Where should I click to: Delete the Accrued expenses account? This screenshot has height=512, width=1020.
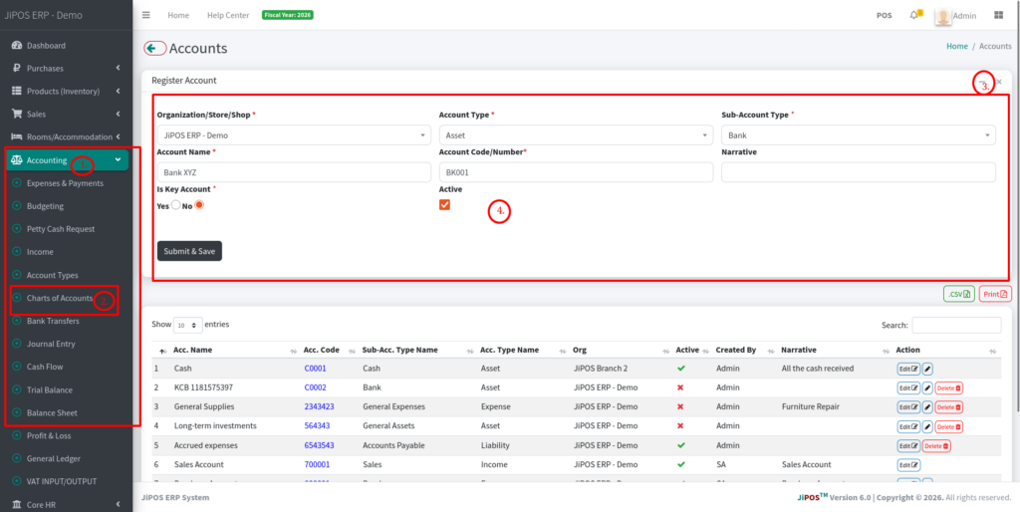(x=935, y=446)
